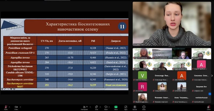Click the green Share screen button
The image size is (214, 111).
point(116,108)
